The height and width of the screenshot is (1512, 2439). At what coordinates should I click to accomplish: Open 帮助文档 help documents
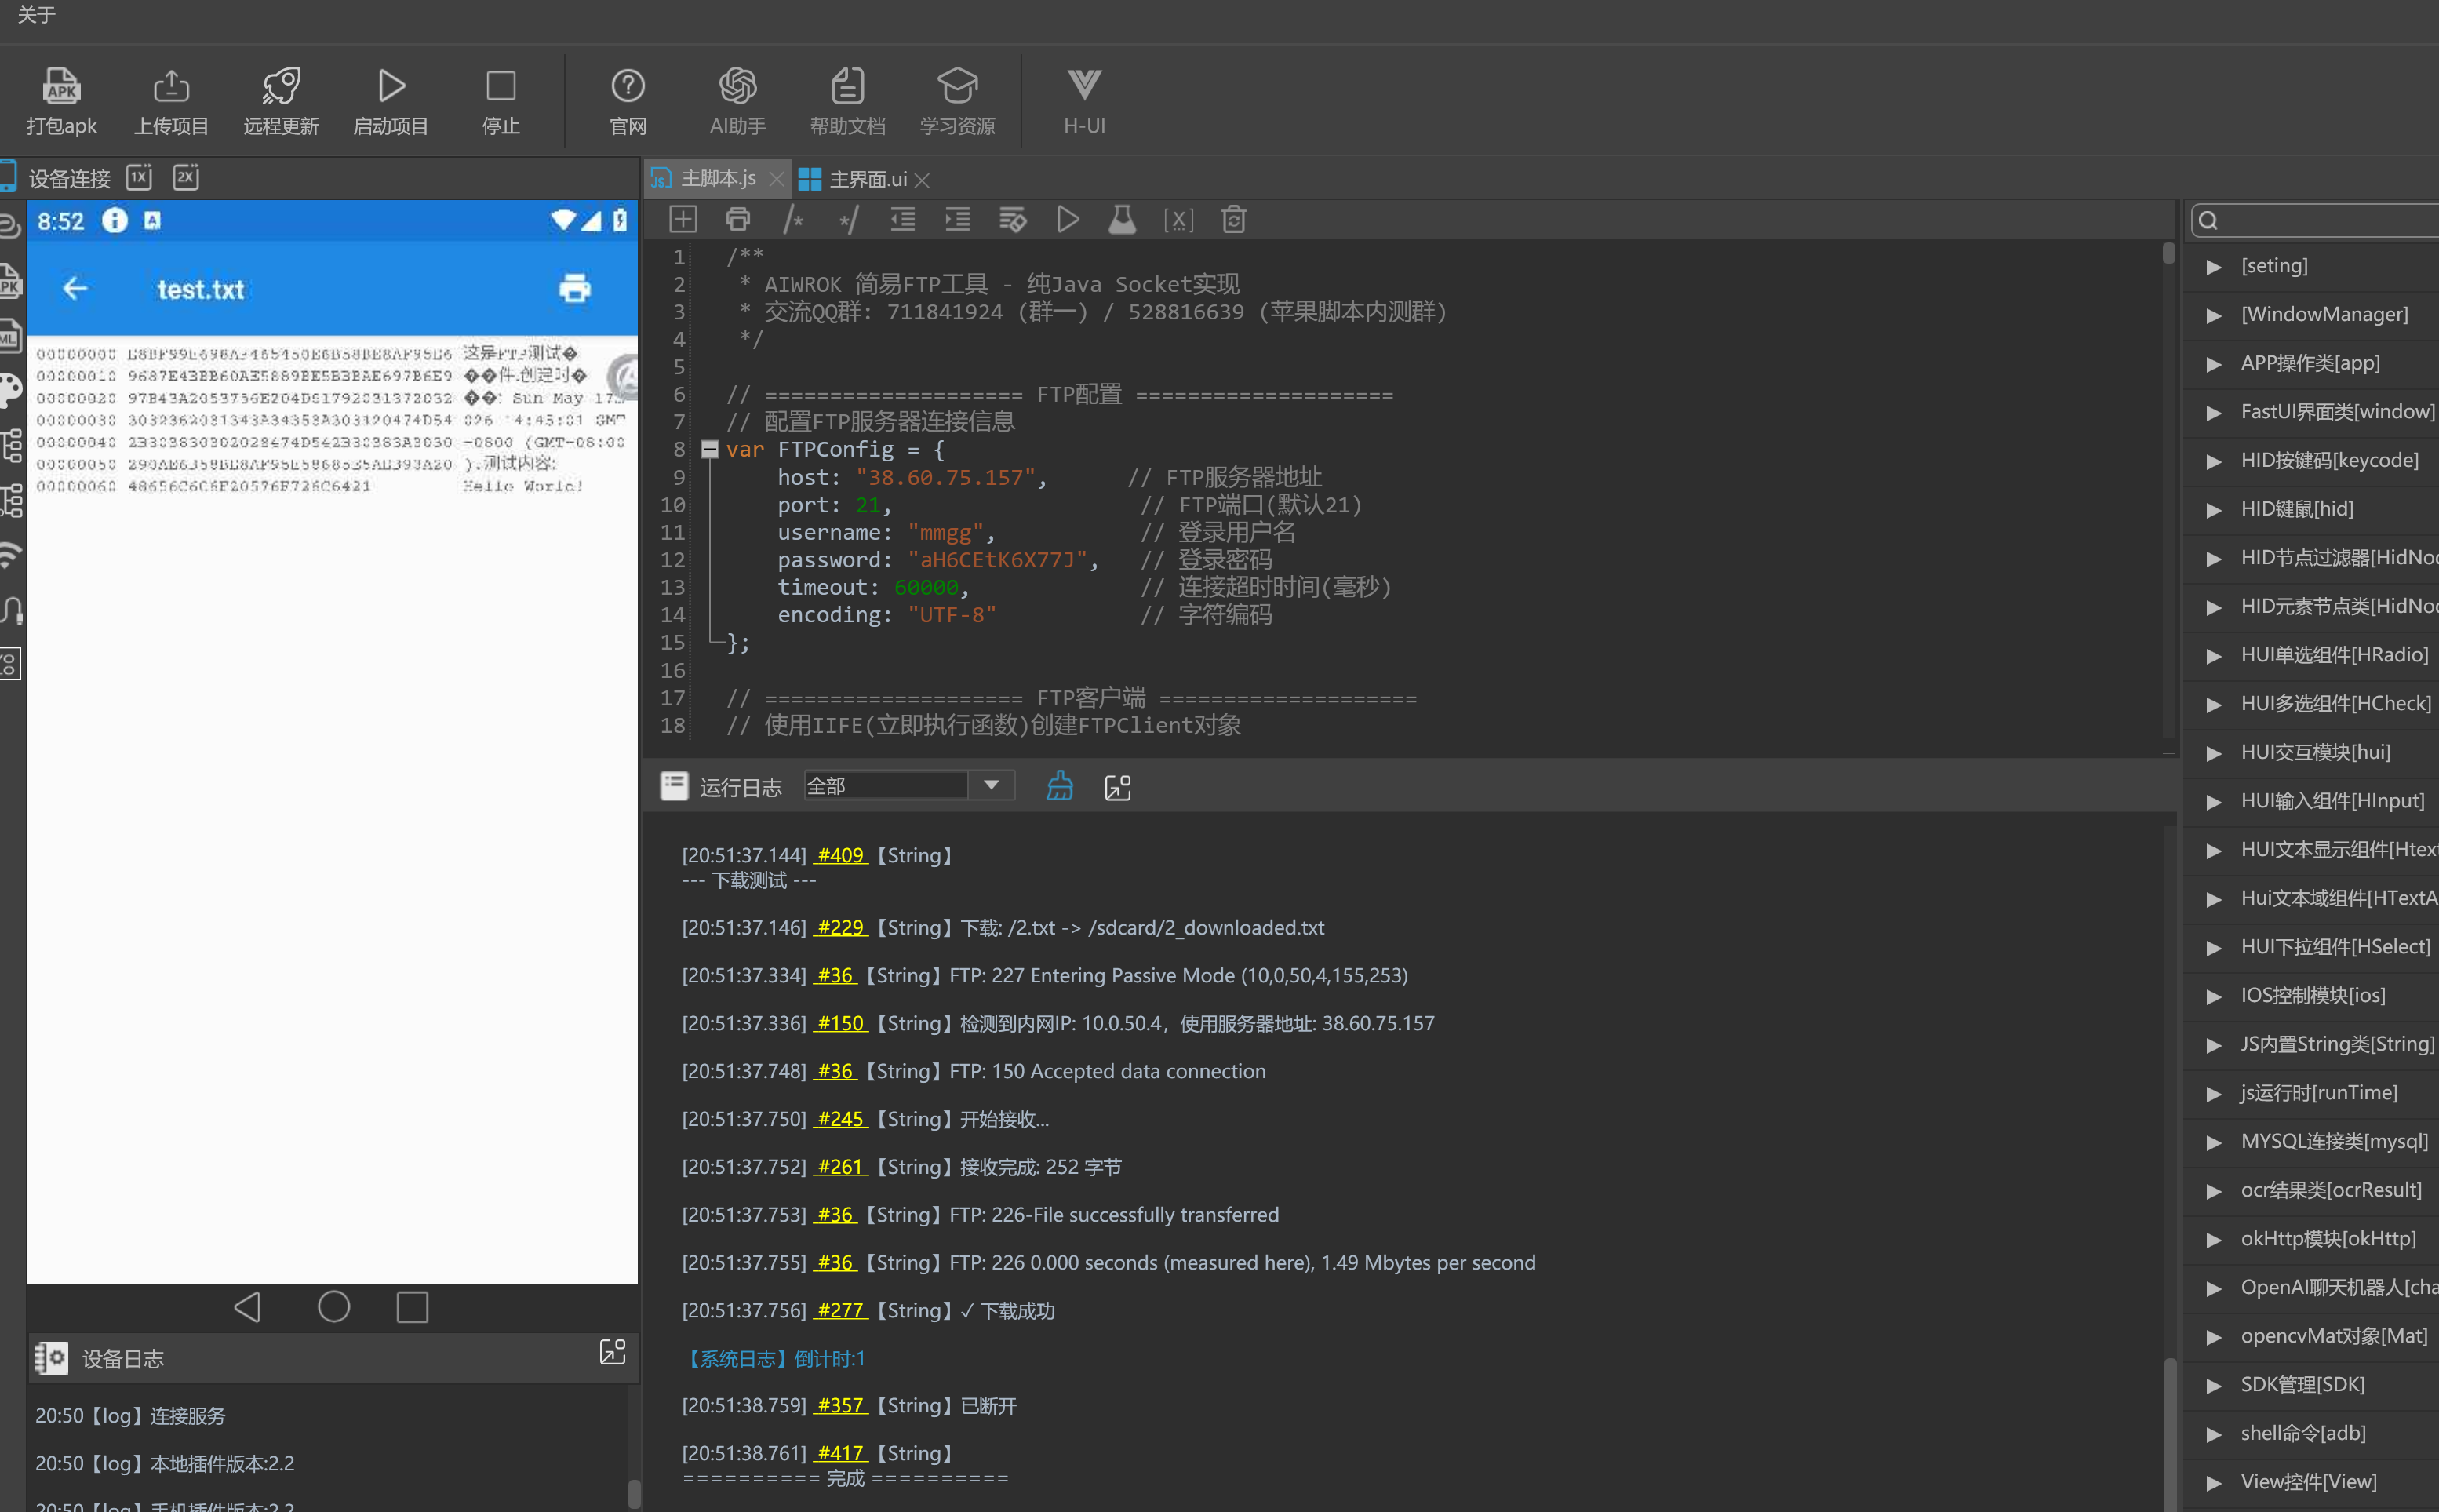[x=848, y=101]
